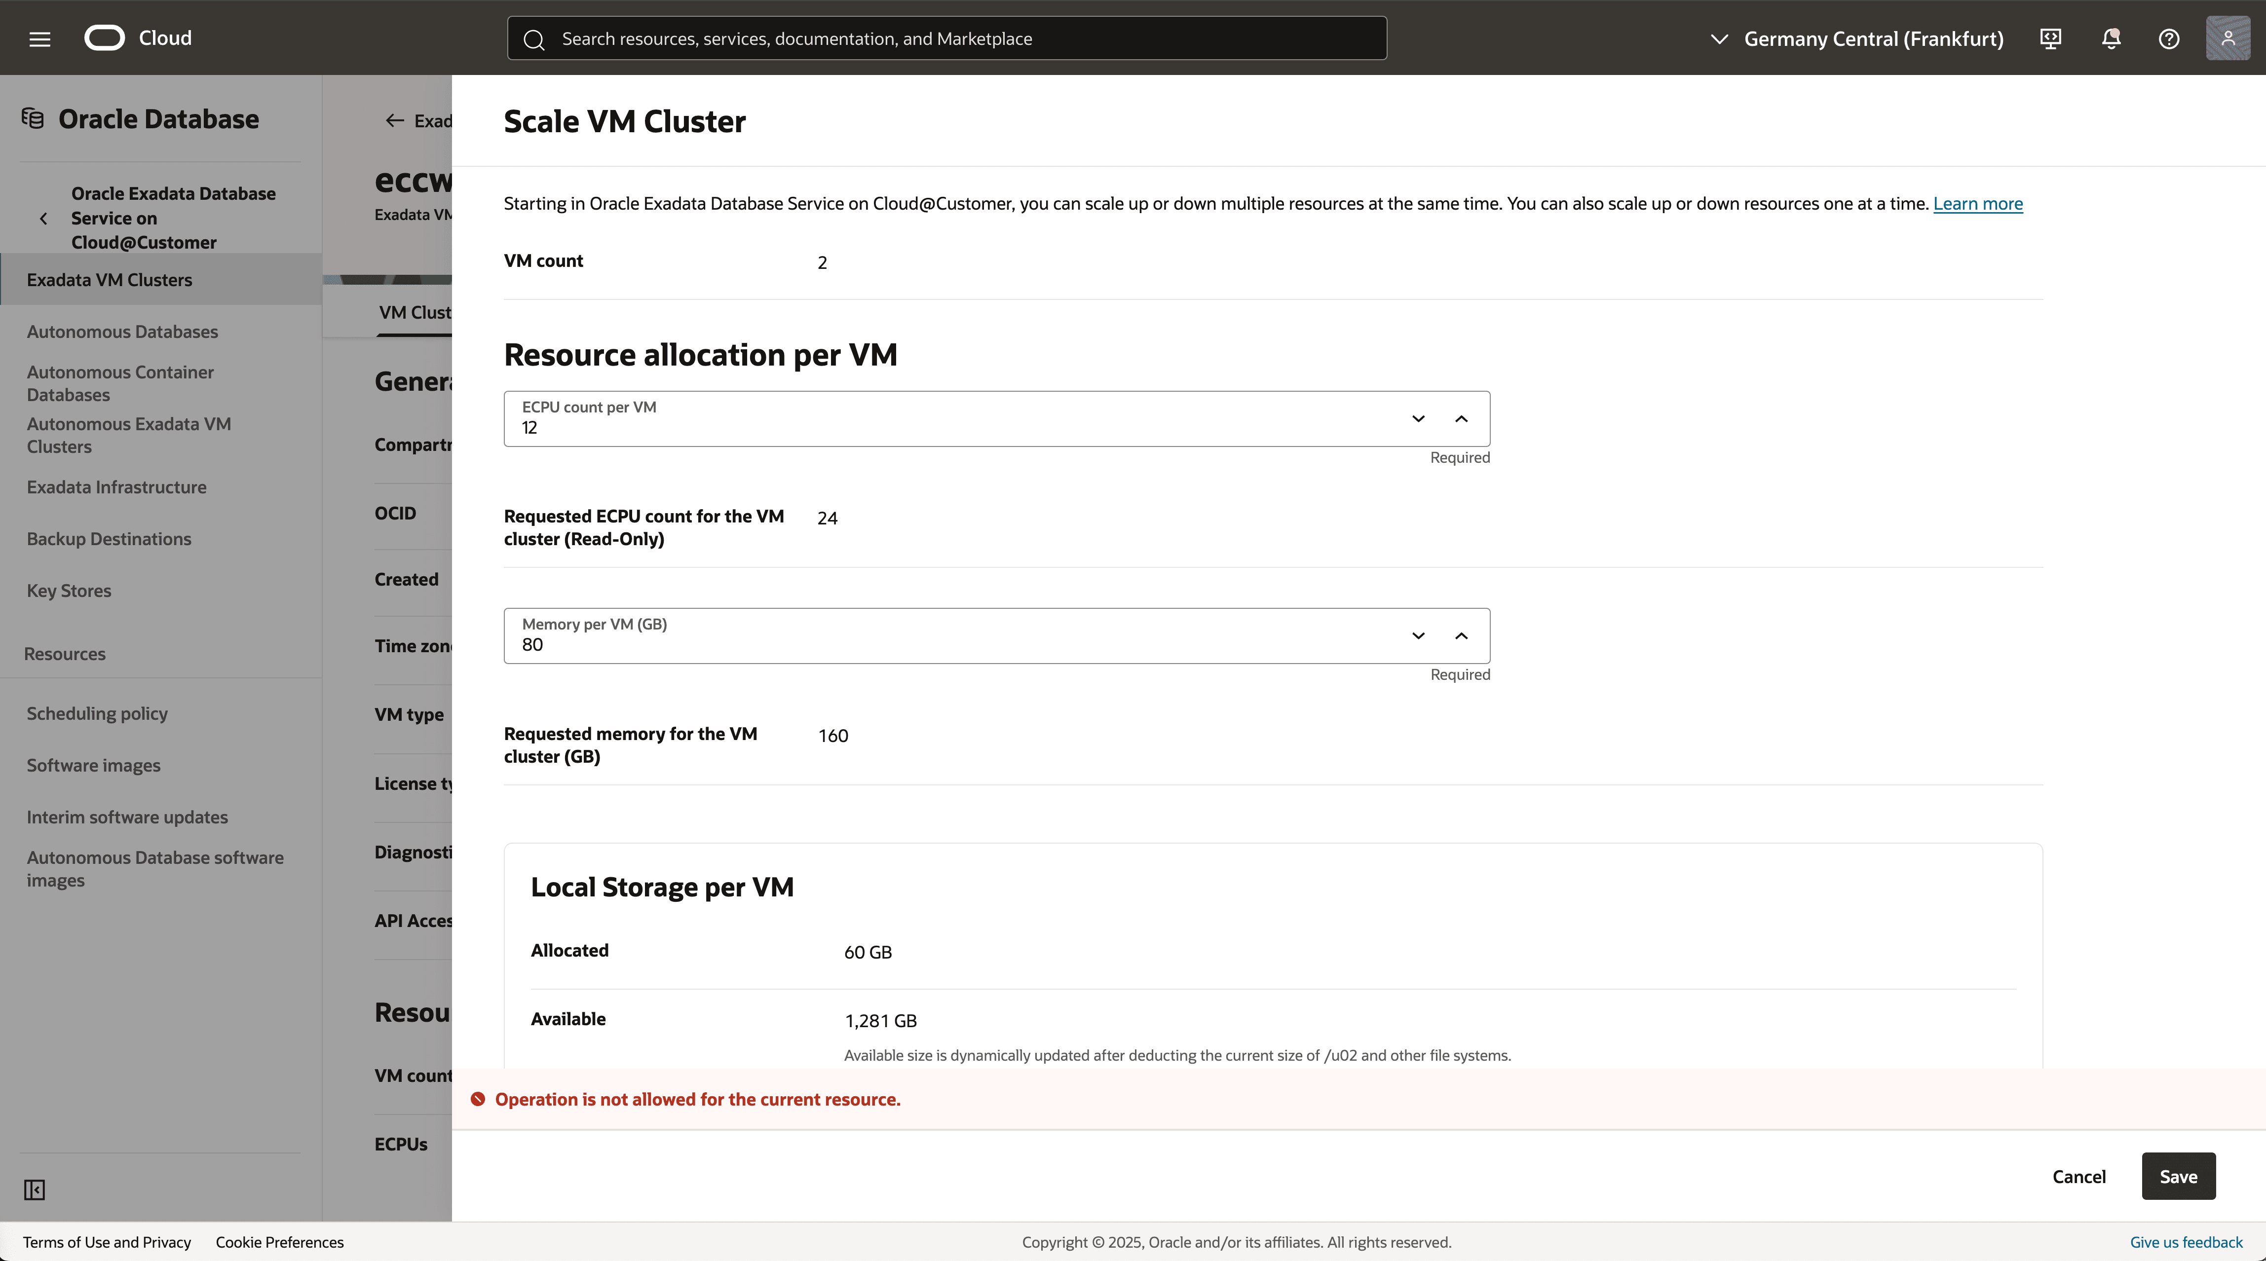Open the notifications bell

pyautogui.click(x=2110, y=38)
